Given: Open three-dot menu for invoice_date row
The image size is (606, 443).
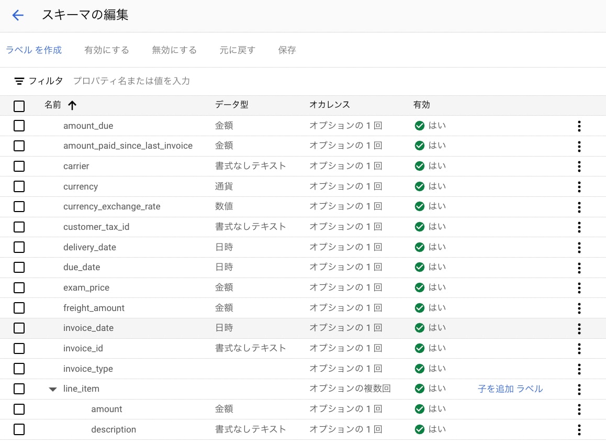Looking at the screenshot, I should 579,328.
